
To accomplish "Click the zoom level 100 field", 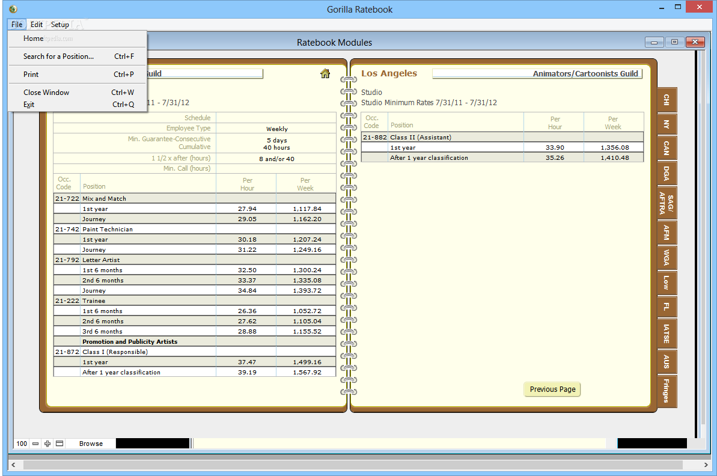I will (x=22, y=444).
